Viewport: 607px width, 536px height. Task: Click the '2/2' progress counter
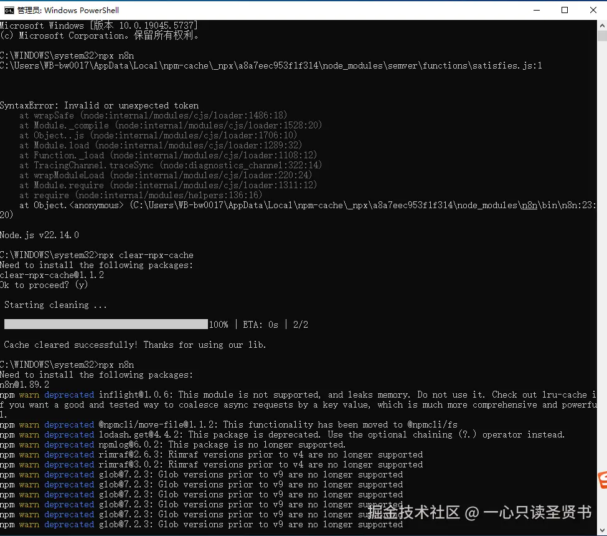[x=301, y=324]
